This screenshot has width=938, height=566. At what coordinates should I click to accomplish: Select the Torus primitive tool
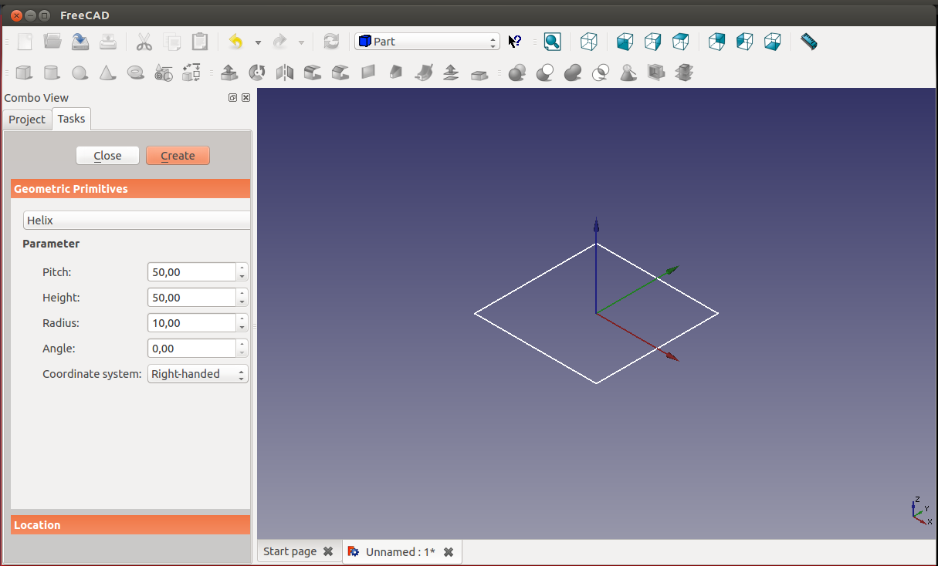click(136, 72)
